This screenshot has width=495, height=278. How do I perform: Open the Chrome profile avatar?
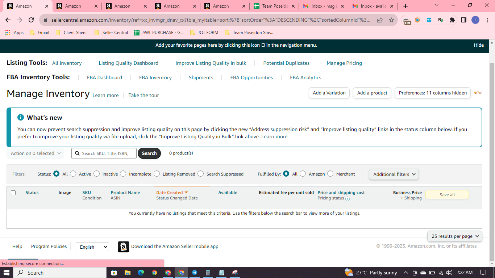point(475,20)
